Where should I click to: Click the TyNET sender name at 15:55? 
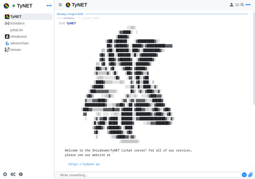coord(71,23)
